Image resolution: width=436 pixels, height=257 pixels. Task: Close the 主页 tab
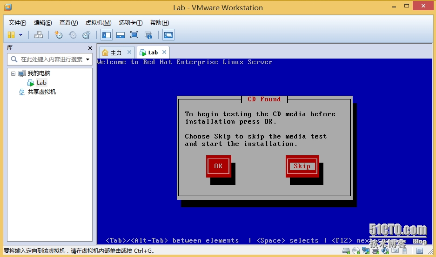[x=129, y=52]
